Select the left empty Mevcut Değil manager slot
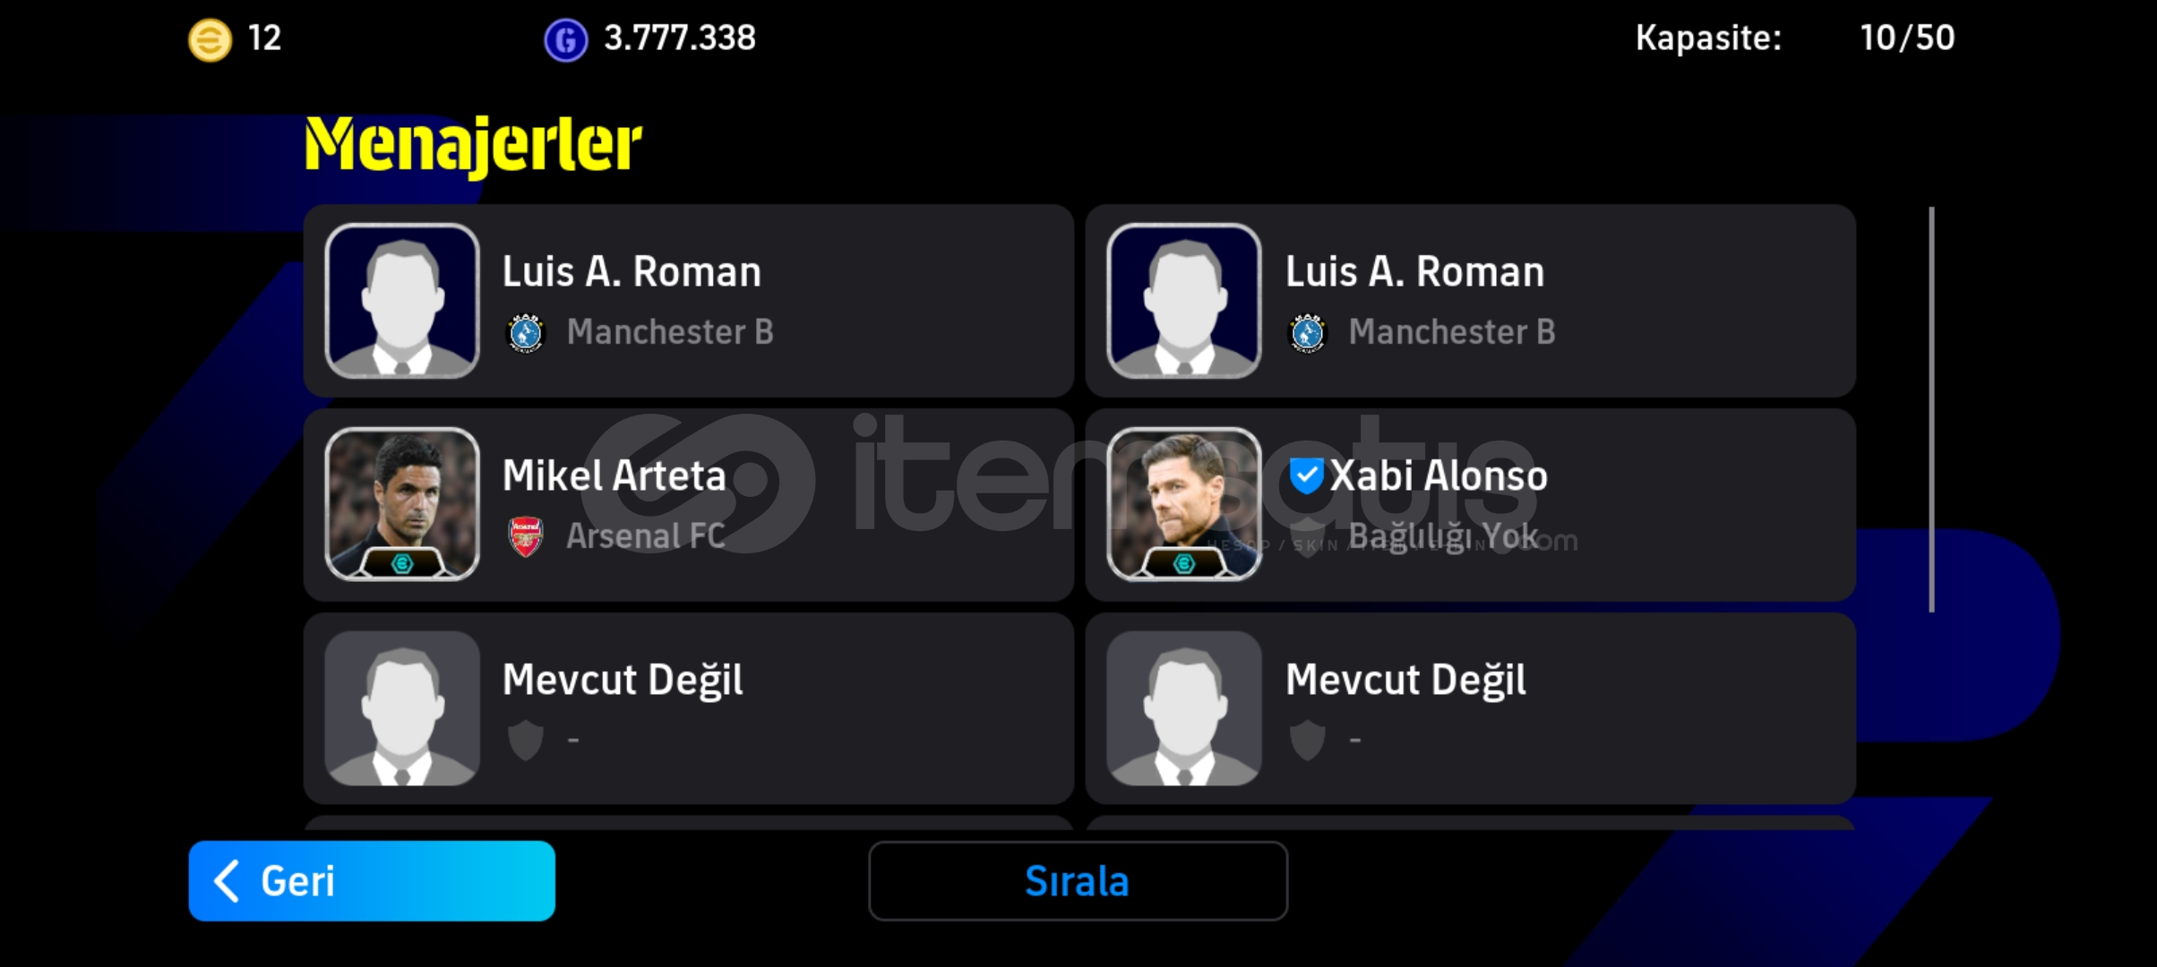 tap(689, 708)
